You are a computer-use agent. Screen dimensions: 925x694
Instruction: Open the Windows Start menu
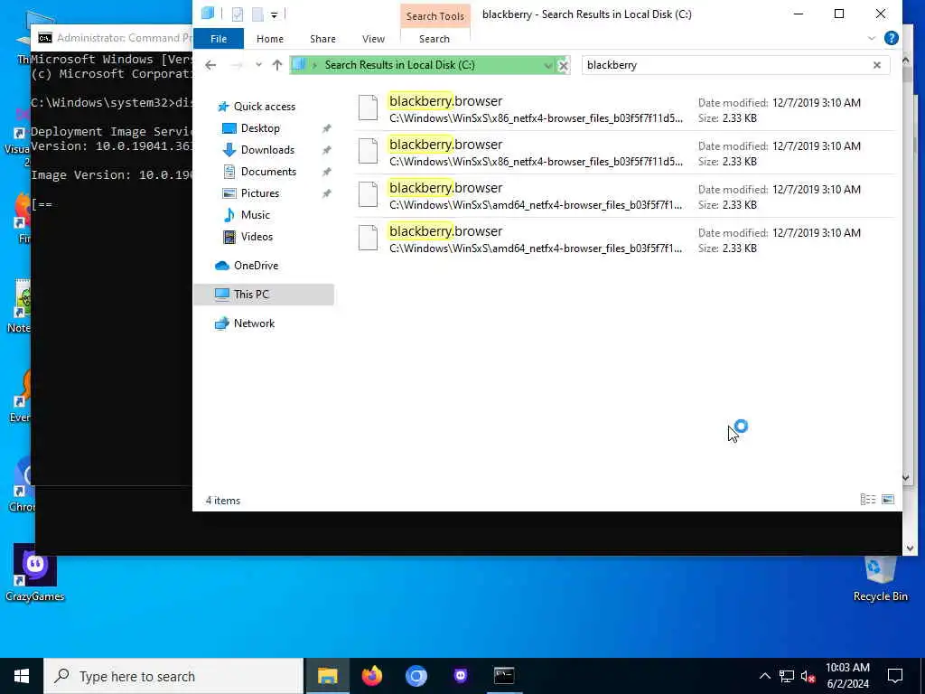tap(22, 676)
